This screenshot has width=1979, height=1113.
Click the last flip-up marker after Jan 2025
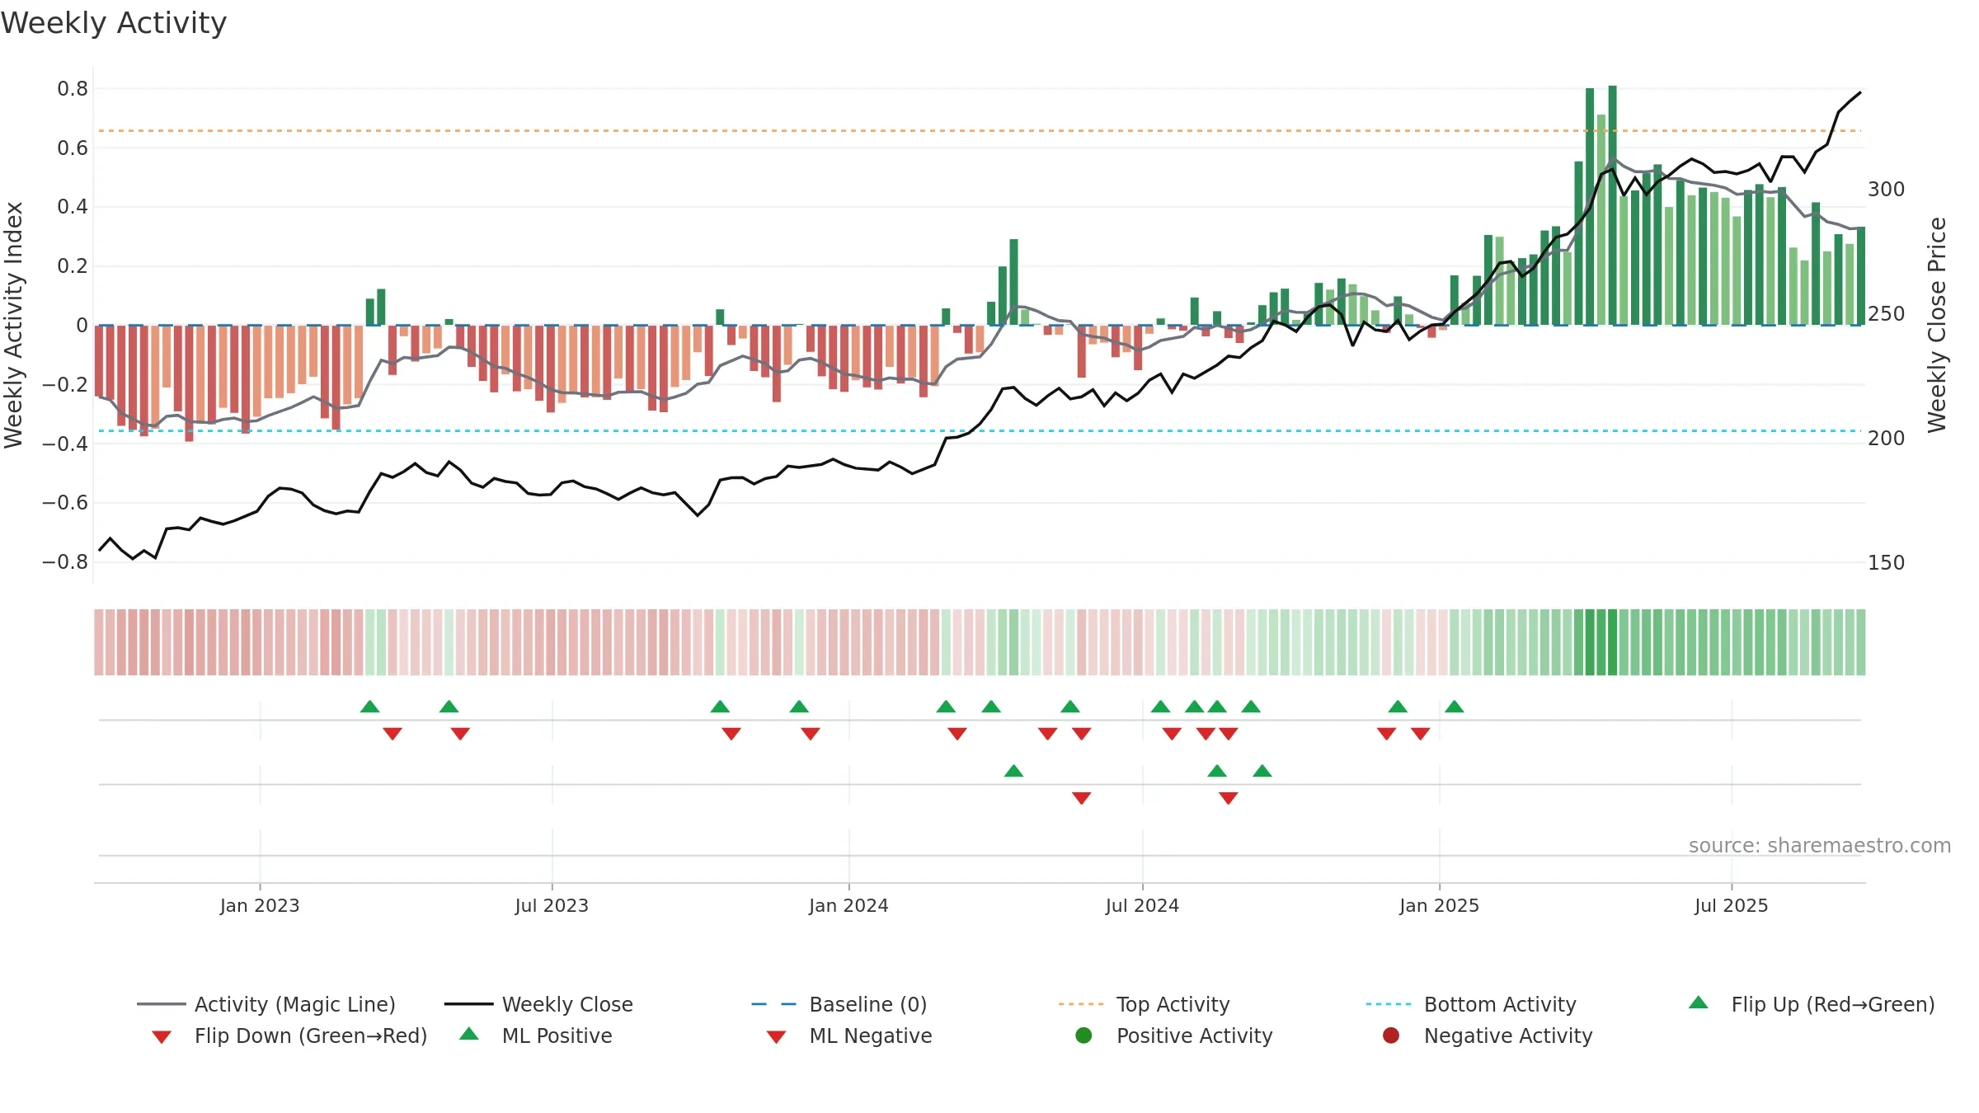pos(1455,707)
